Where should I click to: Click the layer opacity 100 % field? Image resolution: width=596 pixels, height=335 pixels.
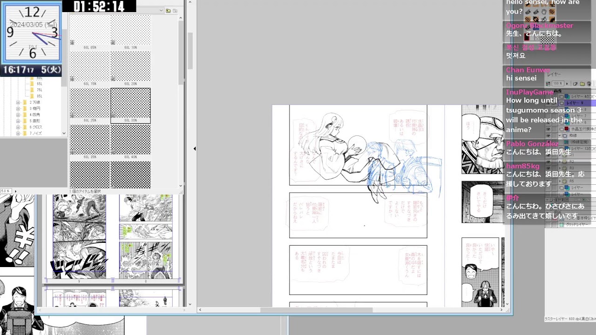click(x=558, y=84)
